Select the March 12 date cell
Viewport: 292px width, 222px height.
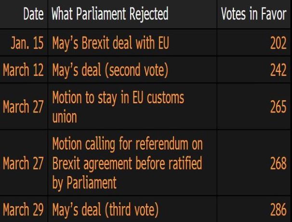(x=23, y=71)
